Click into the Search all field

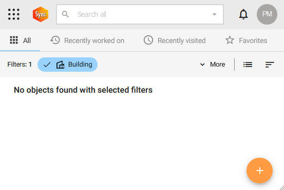tap(140, 14)
